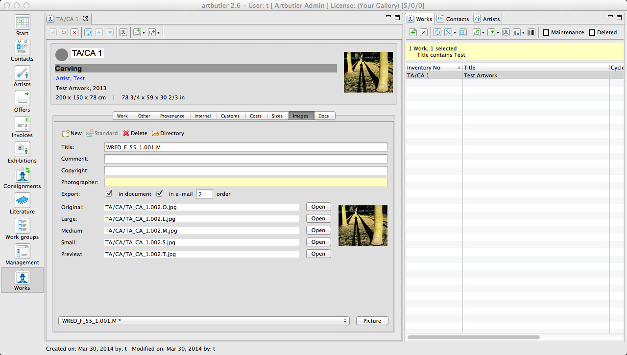Click the Inventory No column header

click(434, 68)
